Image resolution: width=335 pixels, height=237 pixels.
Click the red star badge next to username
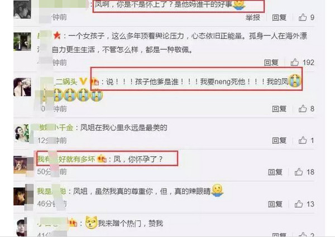57,36
